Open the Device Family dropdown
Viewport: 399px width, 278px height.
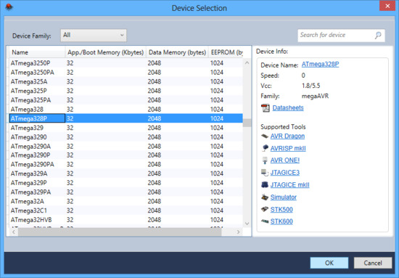tap(94, 35)
